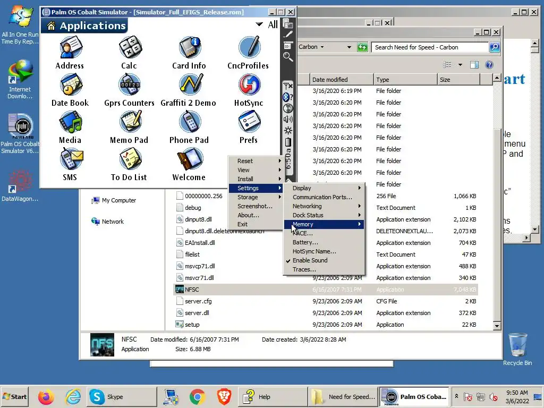This screenshot has height=408, width=544.
Task: Open the view options dropdown arrow in Explorer
Action: coord(460,65)
